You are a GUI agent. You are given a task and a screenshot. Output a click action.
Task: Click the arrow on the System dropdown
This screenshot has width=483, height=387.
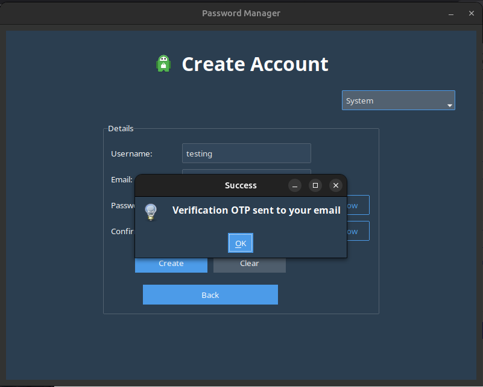449,105
